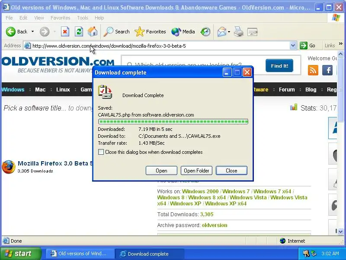Click the greyed Forward arrow button
The image size is (346, 260).
pos(45,32)
